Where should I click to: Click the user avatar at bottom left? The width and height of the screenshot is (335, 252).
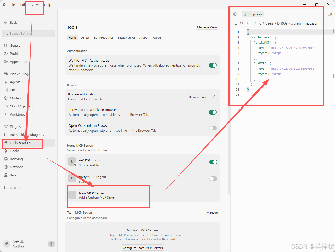(7, 244)
